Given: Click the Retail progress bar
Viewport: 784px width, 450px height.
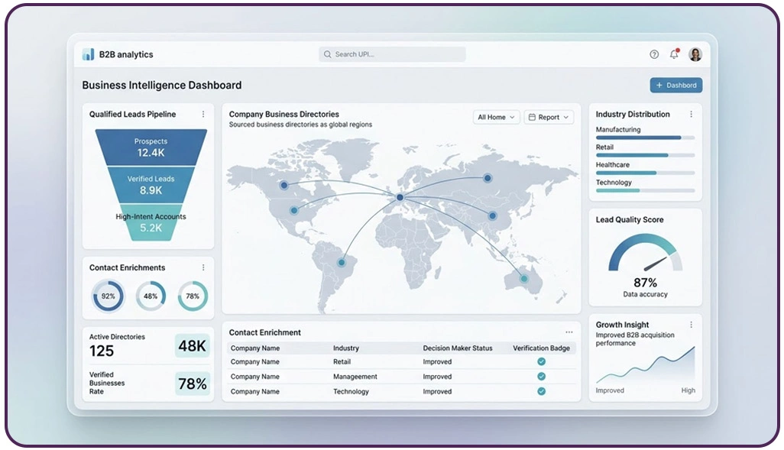Looking at the screenshot, I should pyautogui.click(x=645, y=155).
